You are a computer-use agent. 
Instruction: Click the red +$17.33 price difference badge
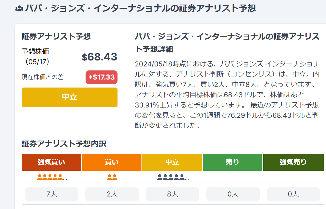point(102,77)
